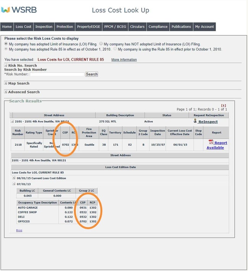Click effective date 06/01/15 cell
Screen dimensions: 248x271
click(180, 145)
